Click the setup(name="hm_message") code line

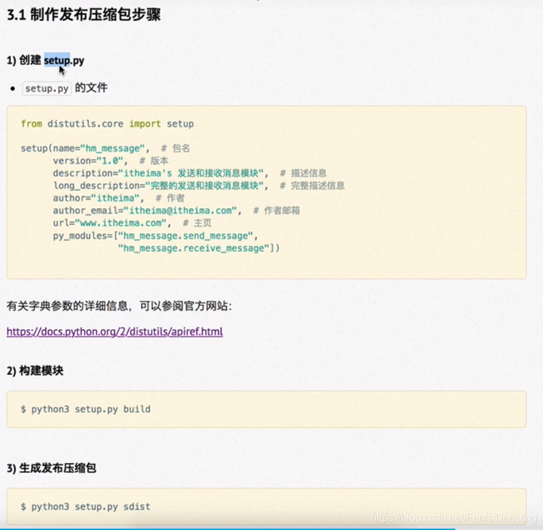tap(105, 148)
